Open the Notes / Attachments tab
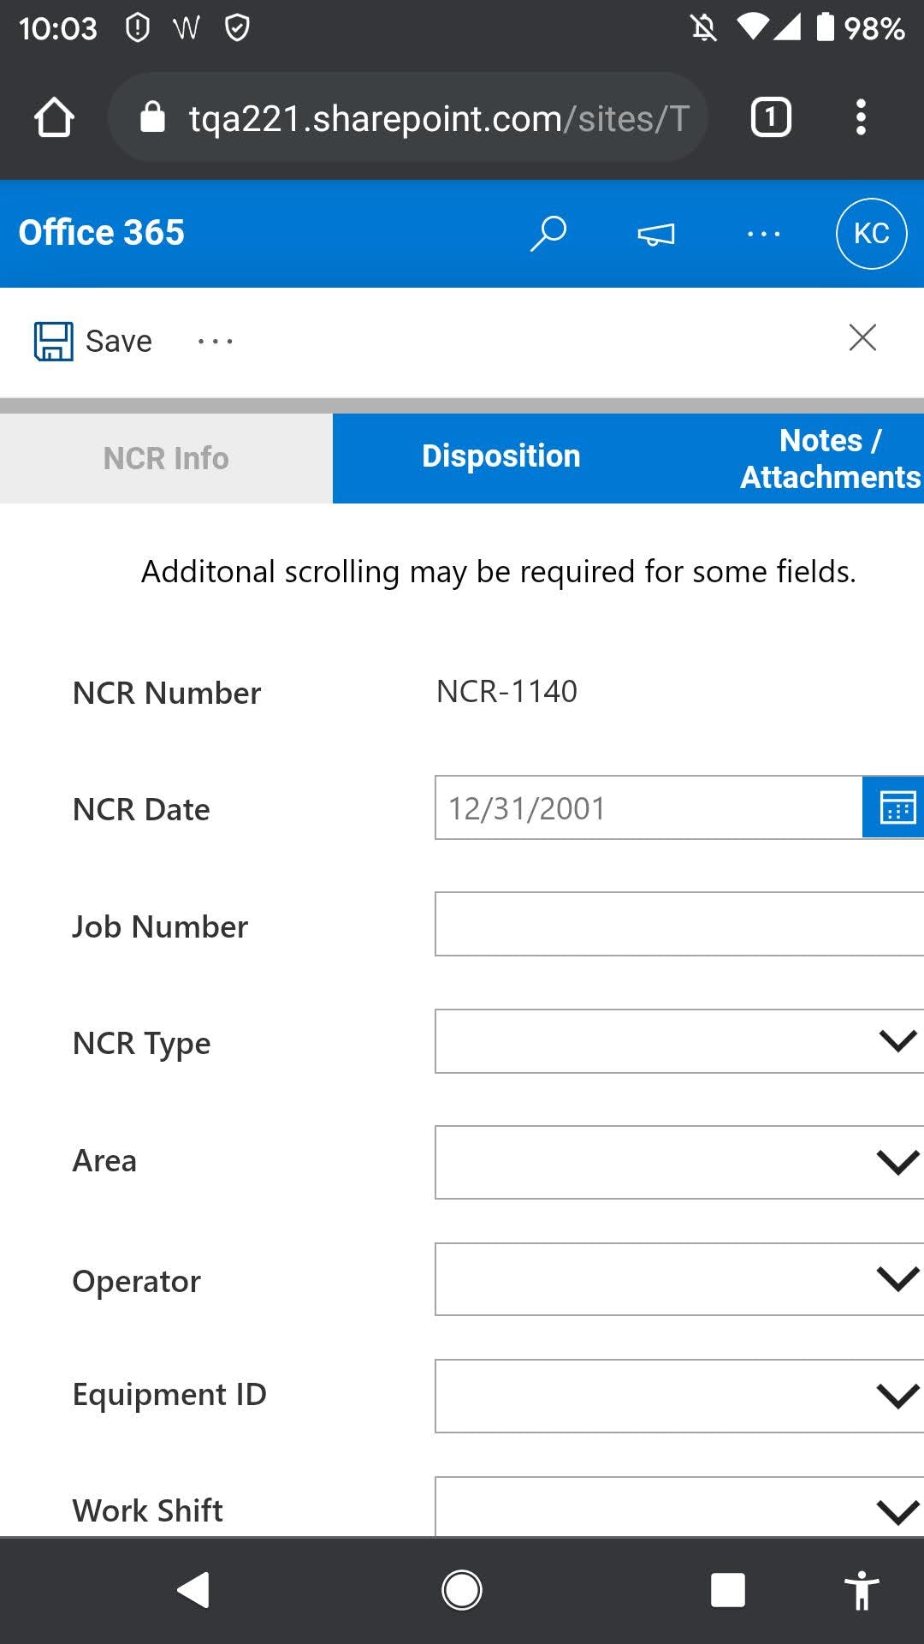This screenshot has height=1644, width=924. tap(828, 458)
